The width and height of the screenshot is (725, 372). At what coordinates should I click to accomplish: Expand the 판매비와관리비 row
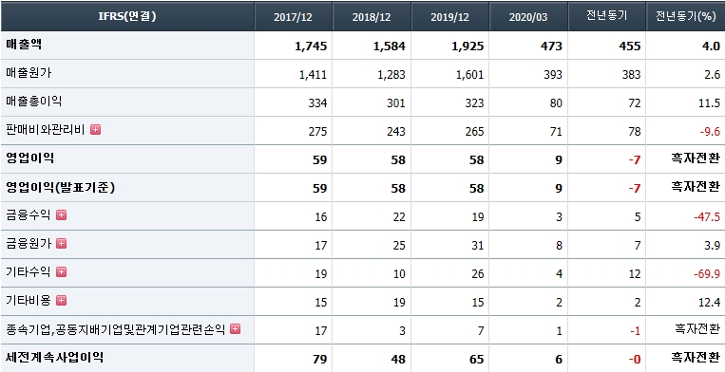96,130
